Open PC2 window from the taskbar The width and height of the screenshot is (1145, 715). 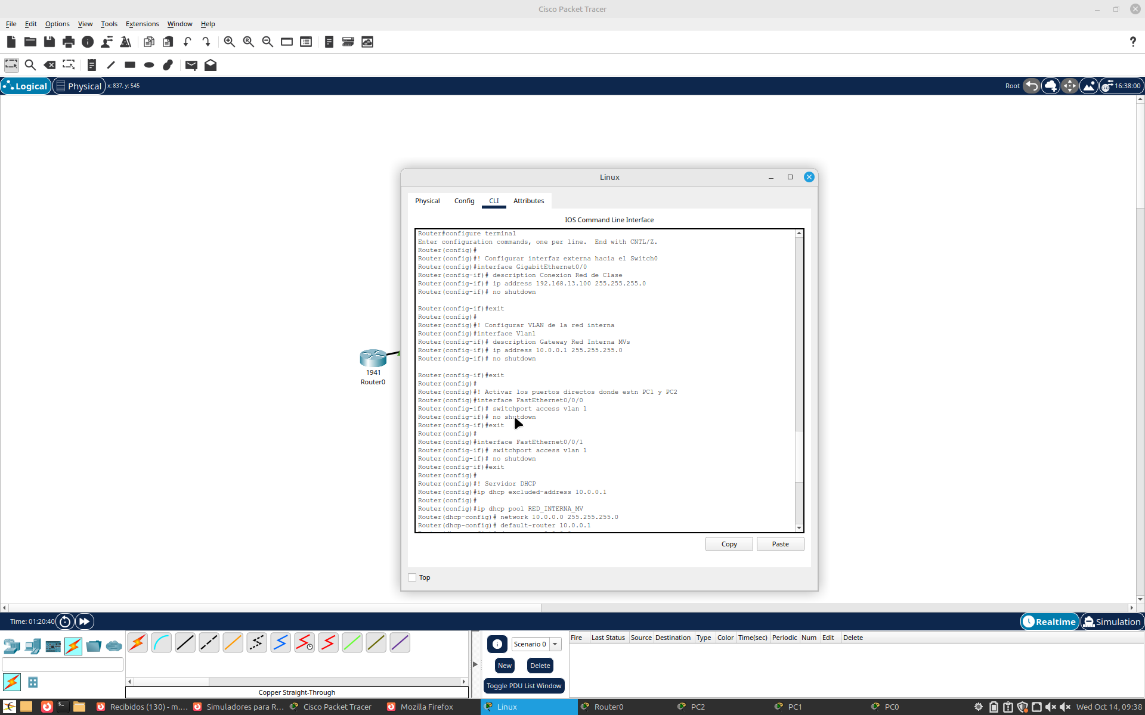coord(722,707)
